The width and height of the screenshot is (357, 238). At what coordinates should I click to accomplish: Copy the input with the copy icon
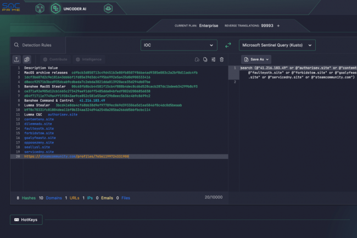tap(205, 59)
